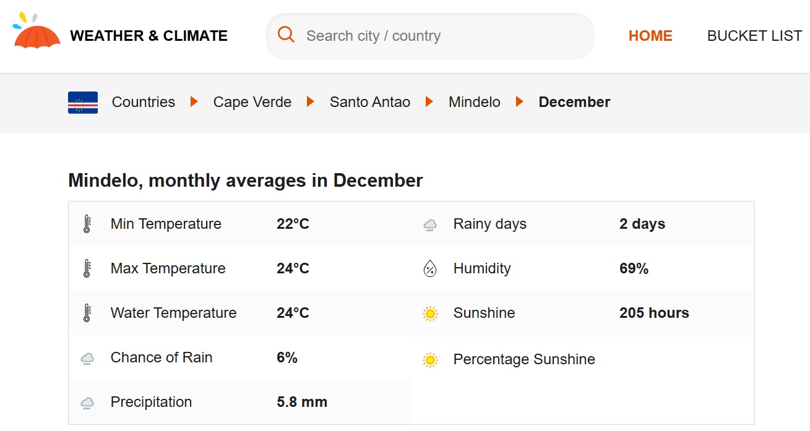Click the Percentage Sunshine sun icon
This screenshot has height=431, width=810.
429,359
